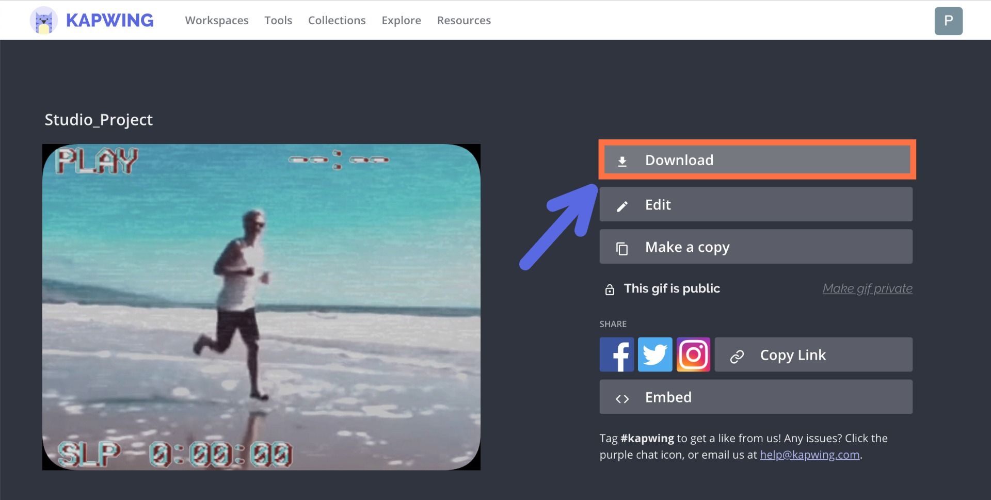This screenshot has height=500, width=991.
Task: Share the GIF on Instagram
Action: (693, 354)
